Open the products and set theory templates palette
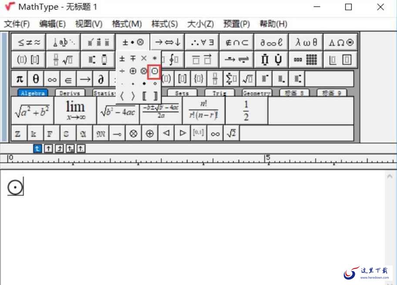This screenshot has width=397, height=285. 272,60
